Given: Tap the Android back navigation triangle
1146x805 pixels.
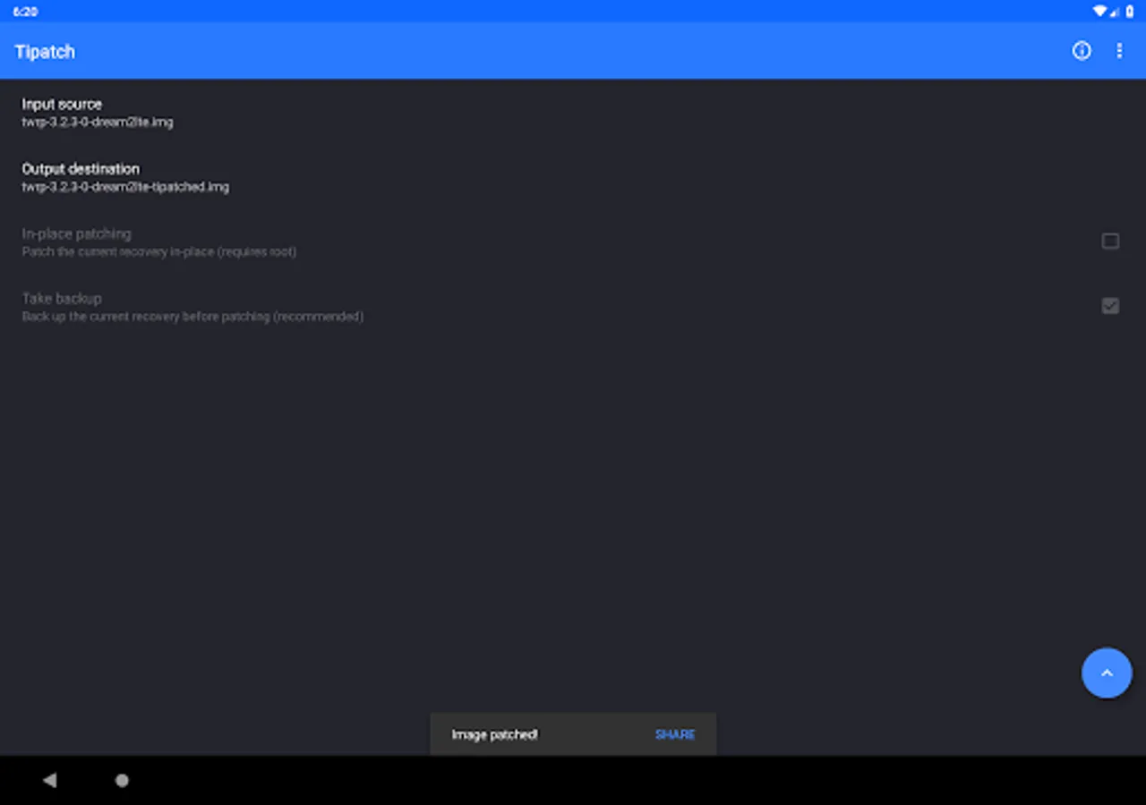Looking at the screenshot, I should click(x=49, y=780).
